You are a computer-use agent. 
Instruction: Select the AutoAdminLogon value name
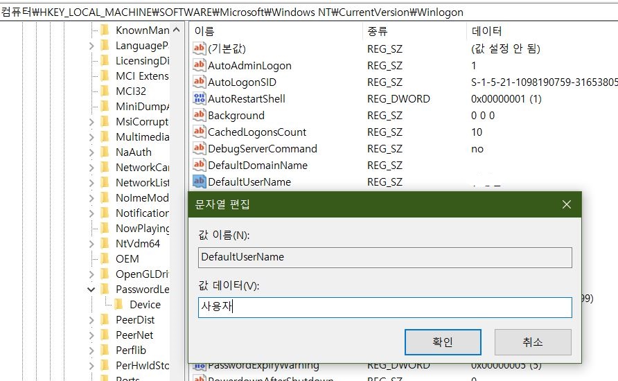[x=249, y=65]
